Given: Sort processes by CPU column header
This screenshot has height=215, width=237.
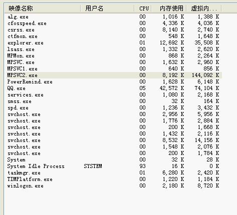Looking at the screenshot, I should tap(143, 8).
